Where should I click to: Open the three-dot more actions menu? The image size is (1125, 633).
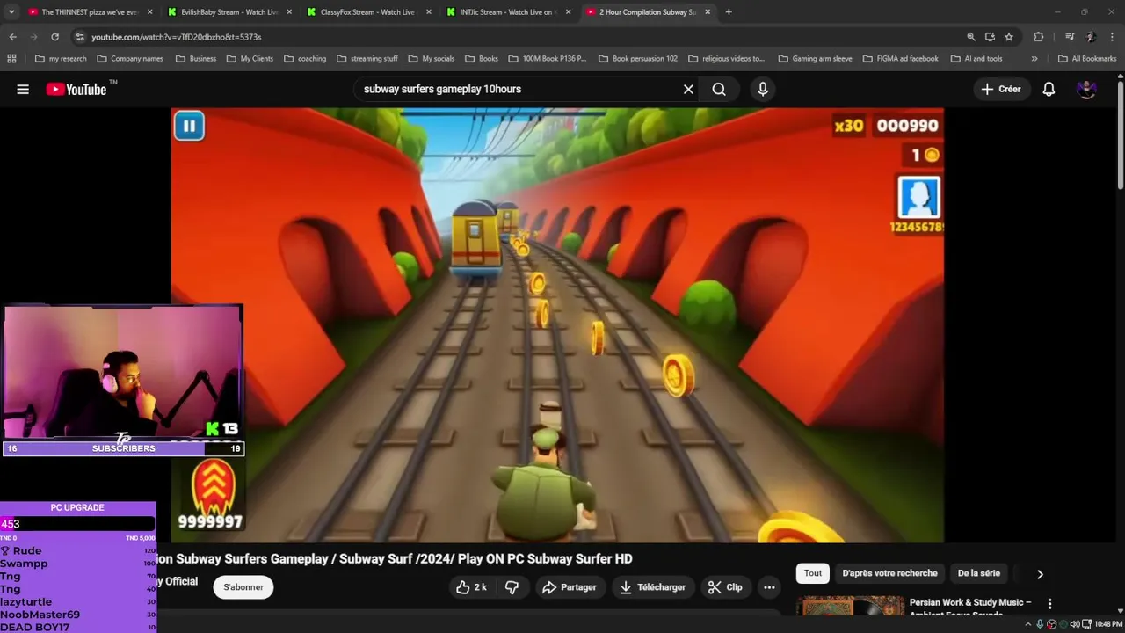pos(769,587)
